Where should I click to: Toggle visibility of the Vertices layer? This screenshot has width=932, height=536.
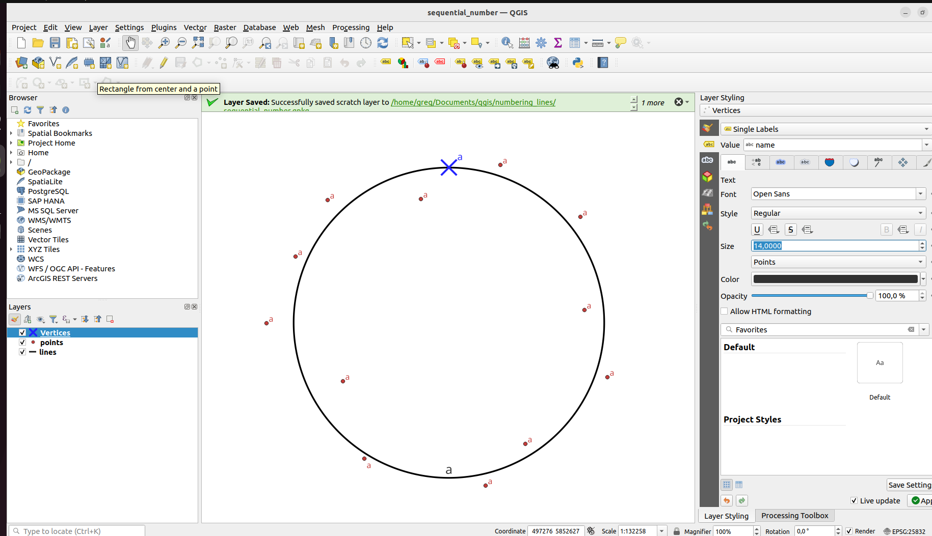pos(22,332)
